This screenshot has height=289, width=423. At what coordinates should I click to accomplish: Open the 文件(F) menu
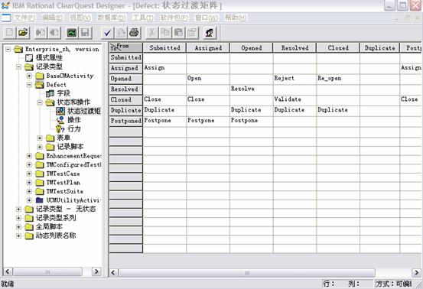24,18
